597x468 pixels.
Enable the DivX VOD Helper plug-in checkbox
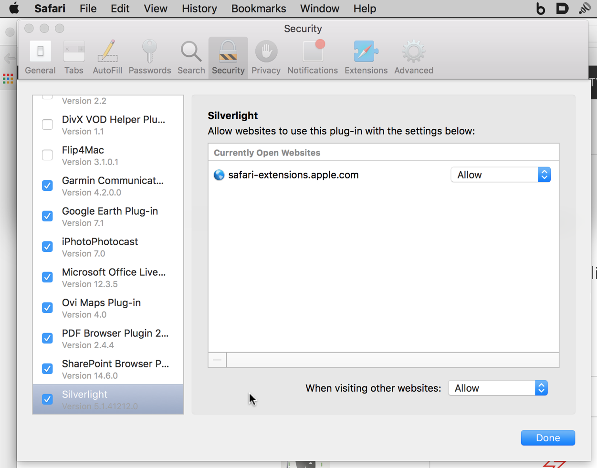47,125
